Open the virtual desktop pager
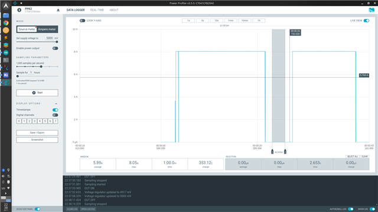Viewport: 378px width, 212px height. [x=6, y=199]
